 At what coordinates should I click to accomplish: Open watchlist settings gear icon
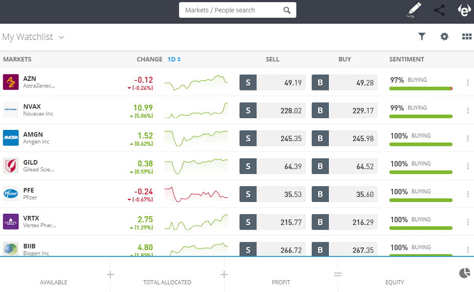[x=444, y=36]
